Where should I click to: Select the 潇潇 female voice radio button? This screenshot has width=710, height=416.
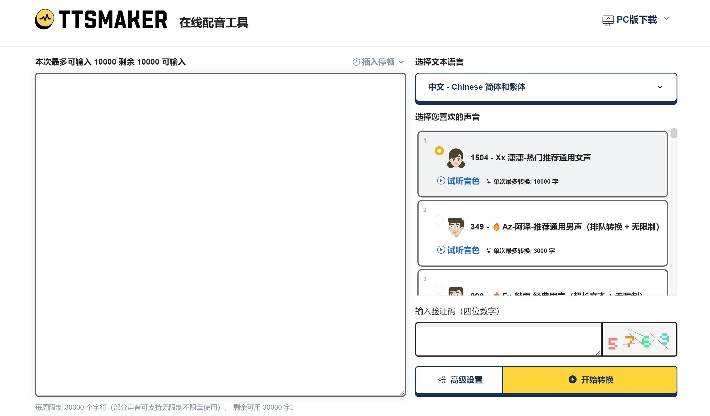[x=439, y=150]
